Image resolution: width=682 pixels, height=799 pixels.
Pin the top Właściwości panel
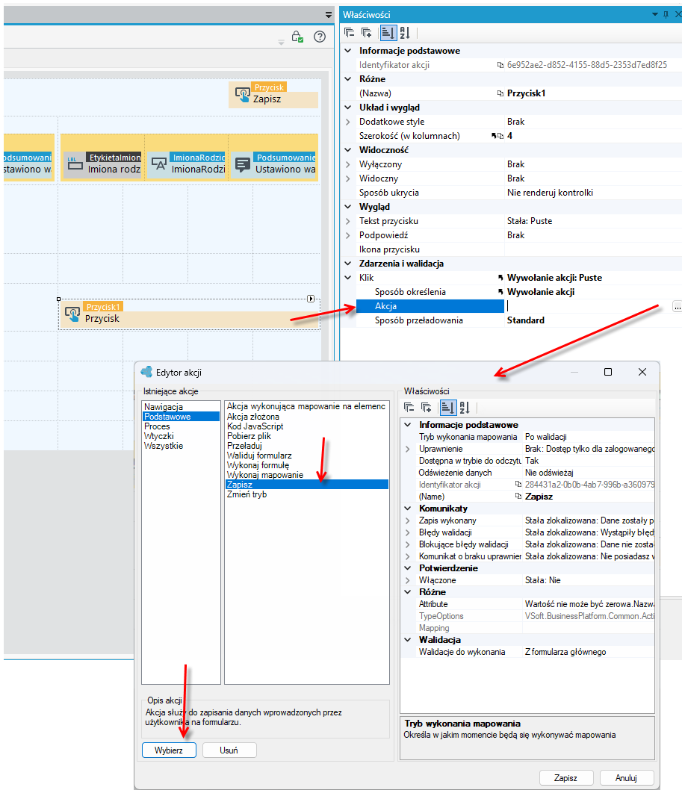(666, 15)
